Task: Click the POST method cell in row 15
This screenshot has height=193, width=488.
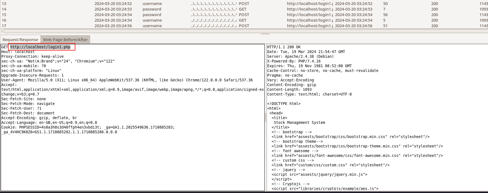Action: (x=244, y=15)
